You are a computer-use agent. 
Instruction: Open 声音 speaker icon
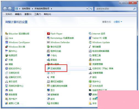pyautogui.click(x=48, y=77)
